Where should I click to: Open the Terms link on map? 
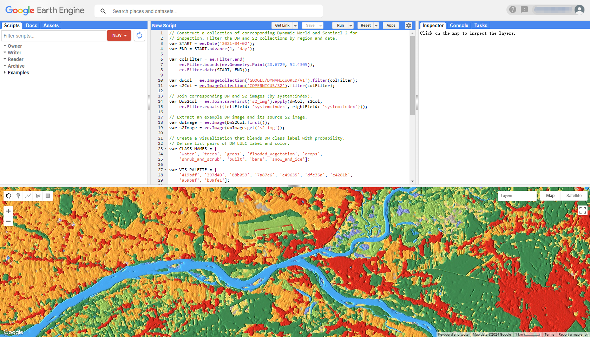[549, 335]
